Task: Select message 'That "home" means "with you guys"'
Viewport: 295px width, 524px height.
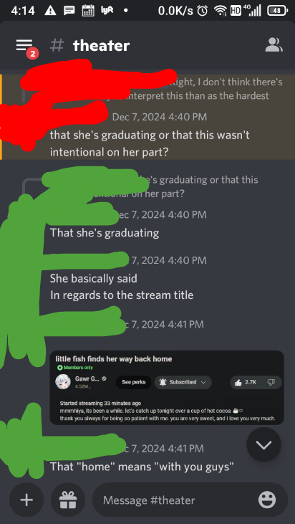Action: (142, 466)
